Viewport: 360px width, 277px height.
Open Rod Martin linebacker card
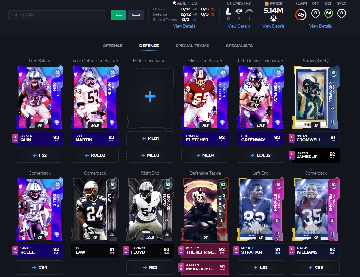click(95, 97)
